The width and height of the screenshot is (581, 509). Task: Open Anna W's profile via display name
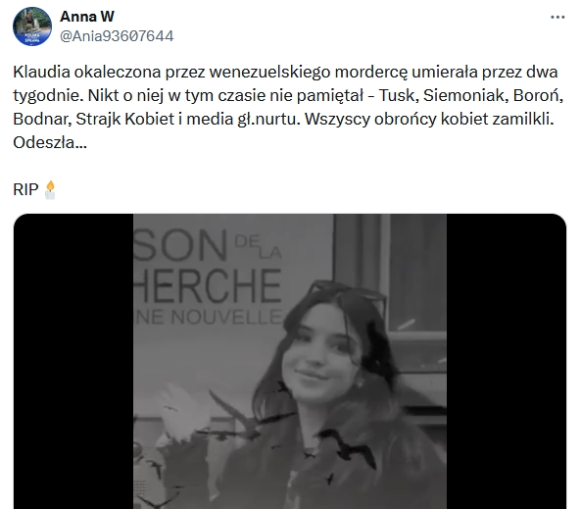tap(87, 17)
